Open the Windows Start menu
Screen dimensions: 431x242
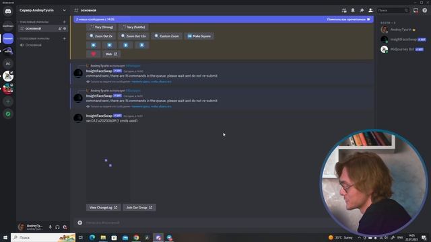5,237
